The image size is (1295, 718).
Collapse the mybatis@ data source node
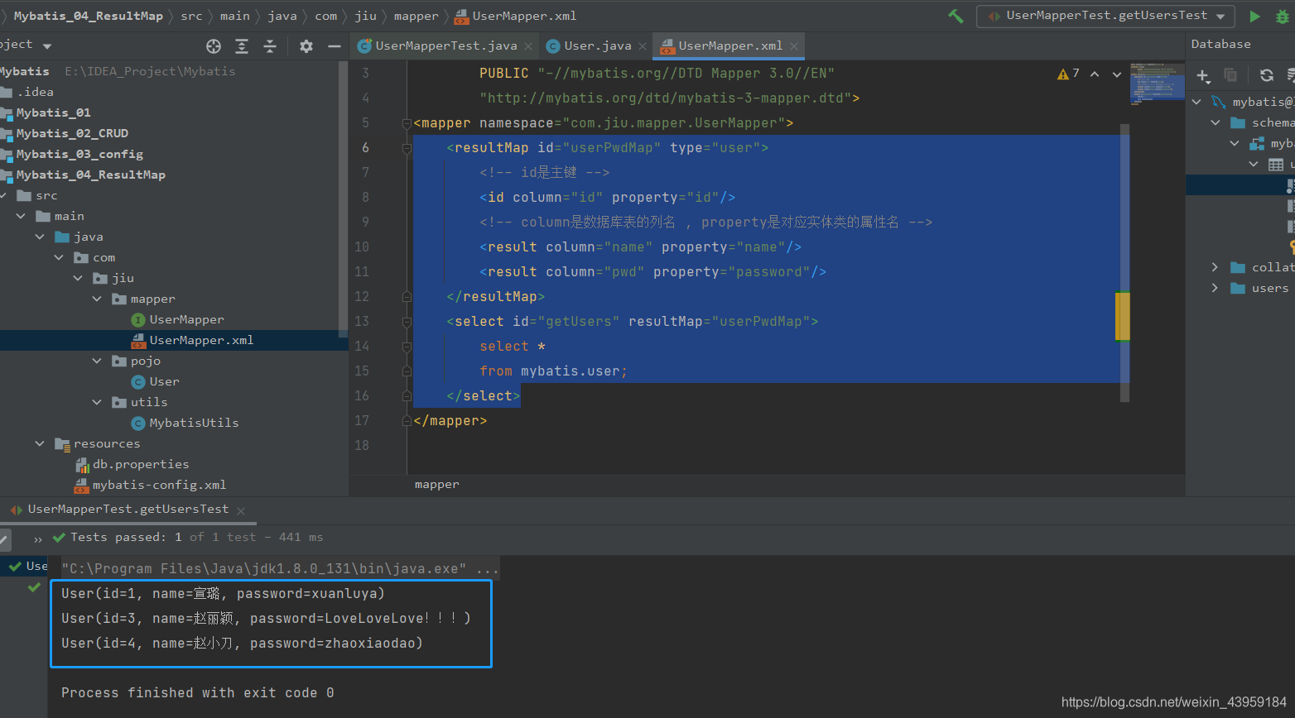[1196, 102]
